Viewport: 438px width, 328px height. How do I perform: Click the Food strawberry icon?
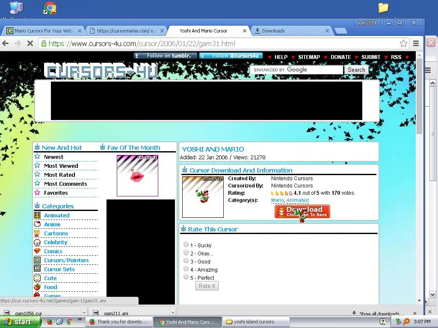pos(37,287)
